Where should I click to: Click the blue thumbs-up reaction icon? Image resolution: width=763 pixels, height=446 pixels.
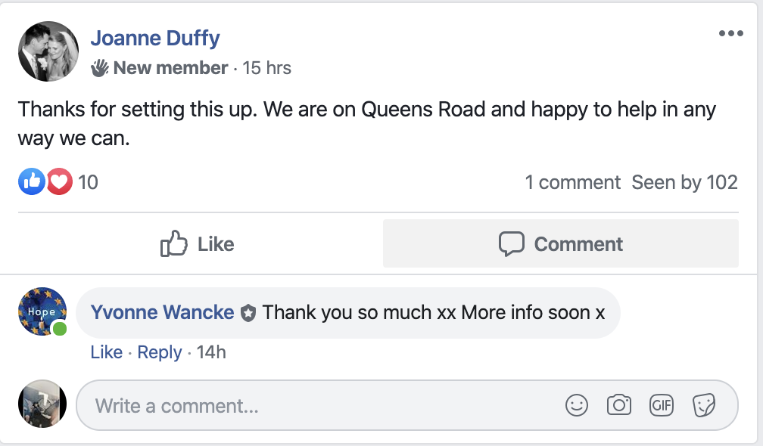click(32, 181)
